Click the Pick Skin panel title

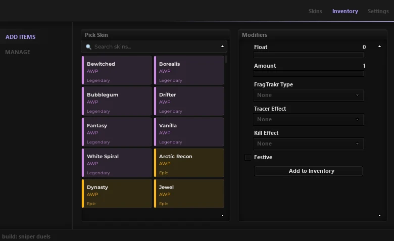coord(96,35)
